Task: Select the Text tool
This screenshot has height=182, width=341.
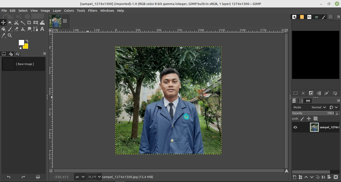Action: click(42, 29)
